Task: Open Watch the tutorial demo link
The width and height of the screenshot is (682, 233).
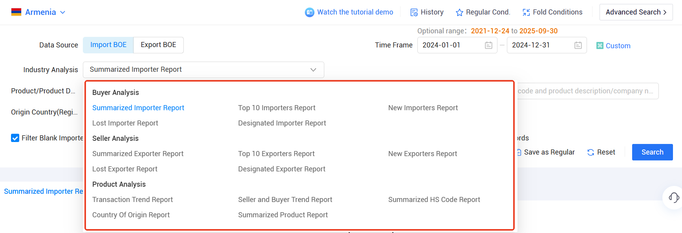Action: point(355,12)
